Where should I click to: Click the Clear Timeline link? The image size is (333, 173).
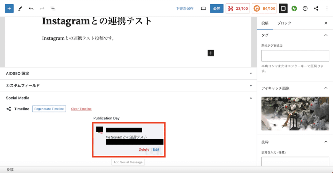[x=81, y=109]
